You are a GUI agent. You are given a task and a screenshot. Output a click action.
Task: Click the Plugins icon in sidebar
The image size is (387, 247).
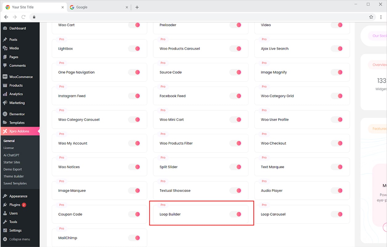tap(5, 205)
